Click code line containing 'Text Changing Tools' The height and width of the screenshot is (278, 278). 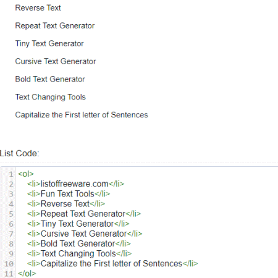pyautogui.click(x=79, y=254)
